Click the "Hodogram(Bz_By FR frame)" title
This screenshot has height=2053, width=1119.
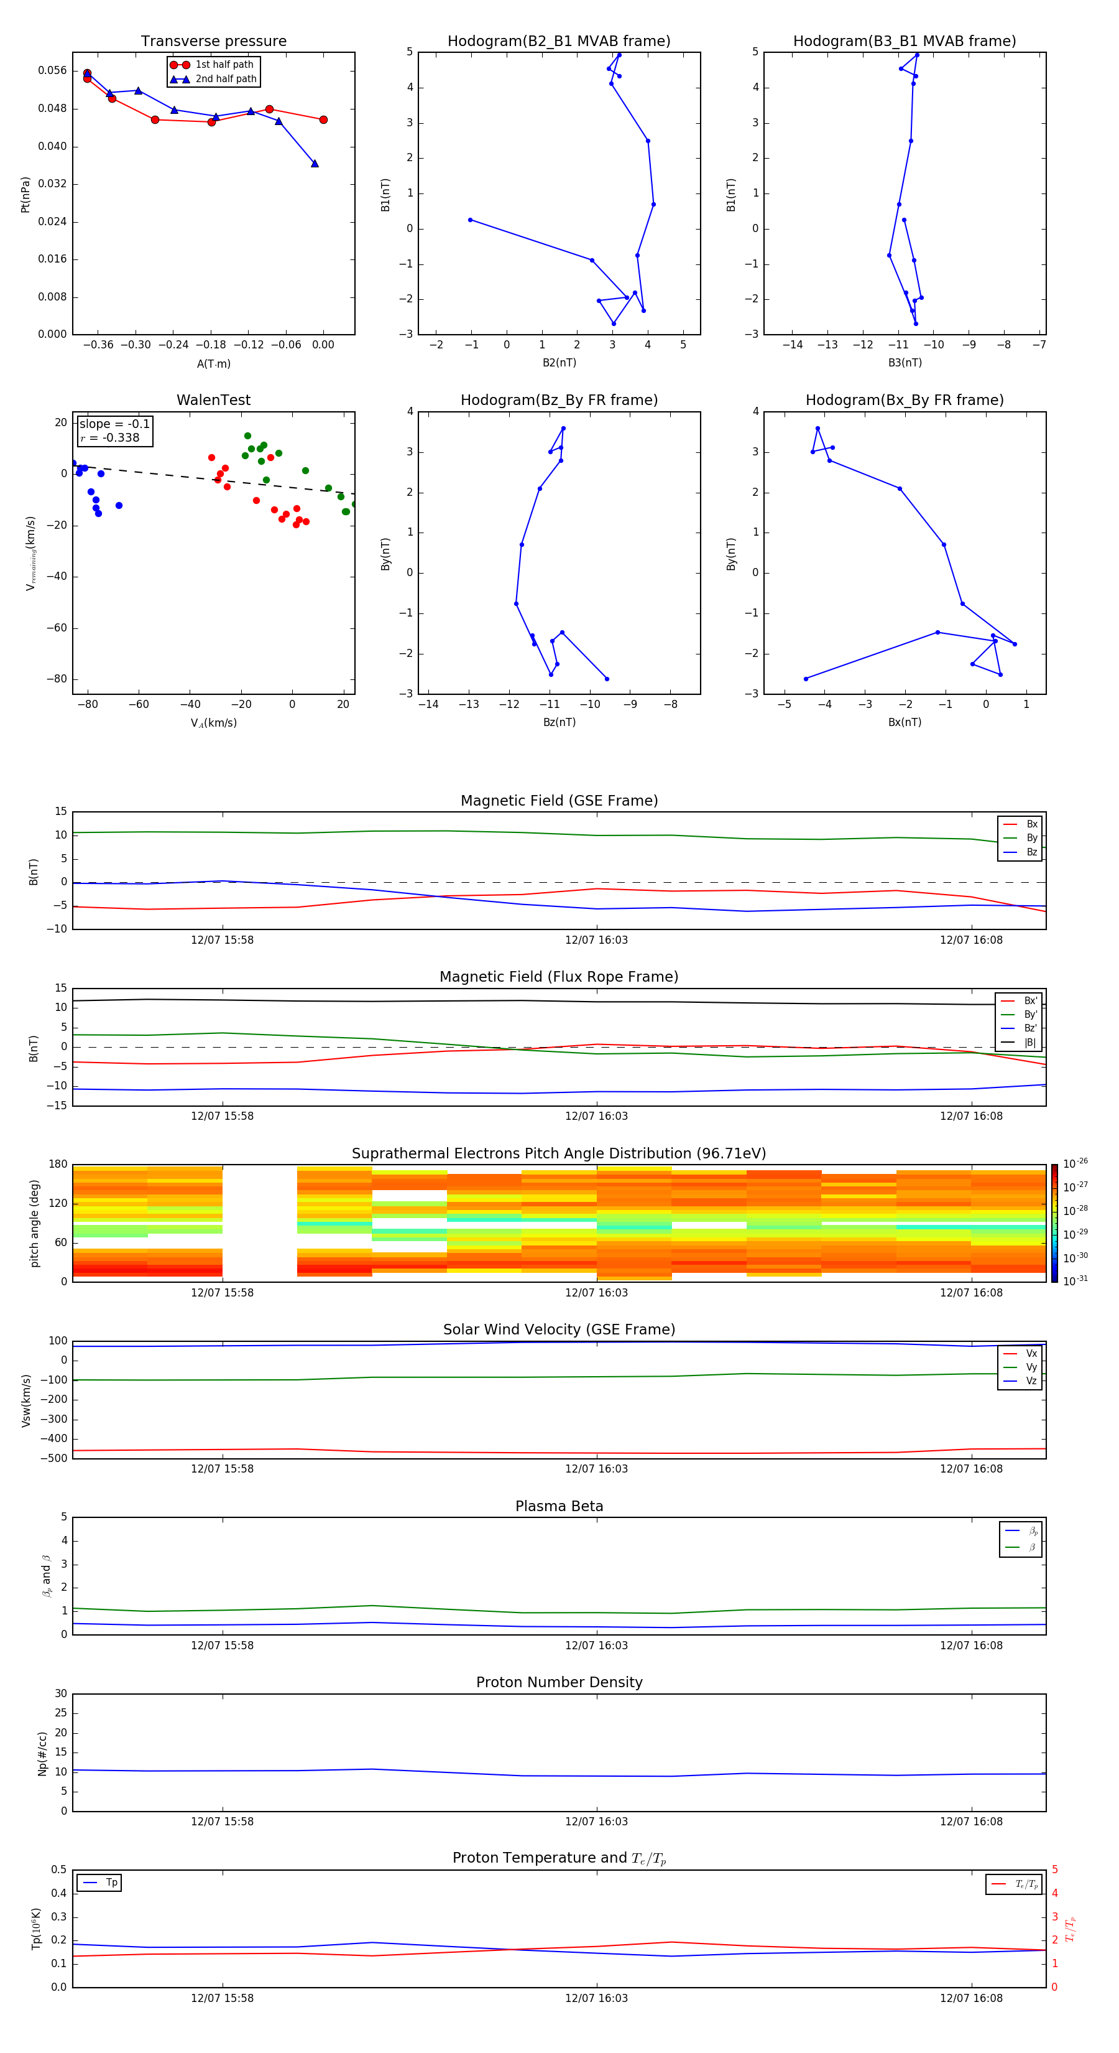click(559, 400)
